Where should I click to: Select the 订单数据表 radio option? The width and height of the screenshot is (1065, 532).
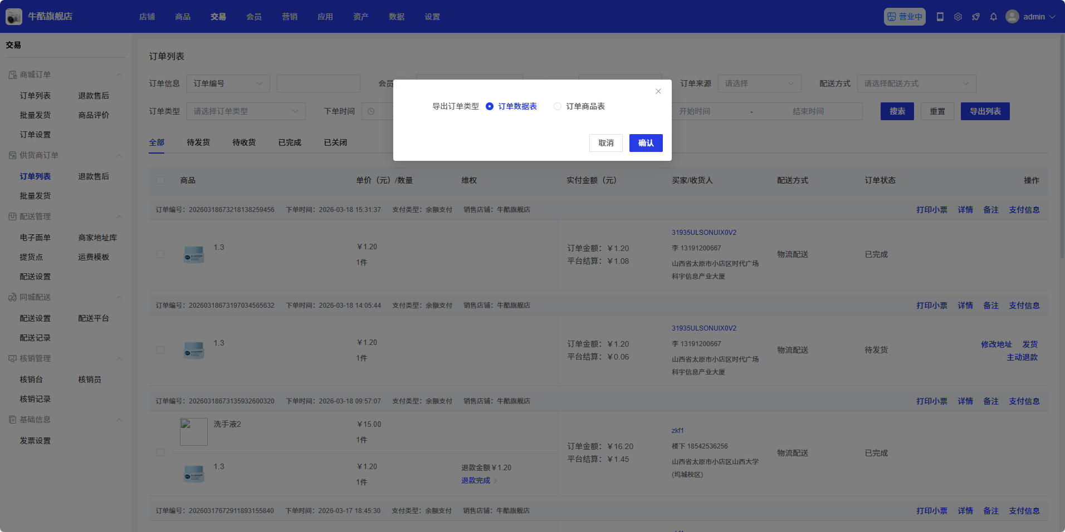(x=490, y=106)
